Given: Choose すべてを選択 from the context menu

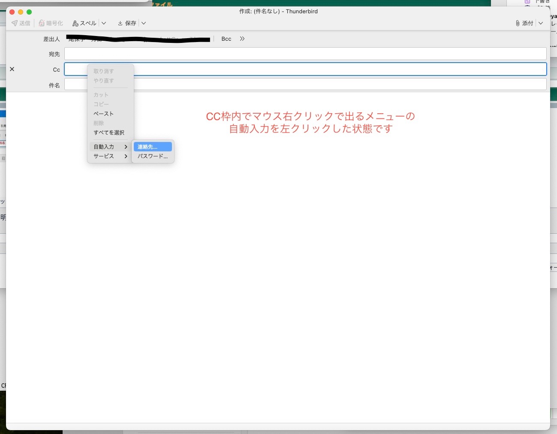Looking at the screenshot, I should [109, 133].
